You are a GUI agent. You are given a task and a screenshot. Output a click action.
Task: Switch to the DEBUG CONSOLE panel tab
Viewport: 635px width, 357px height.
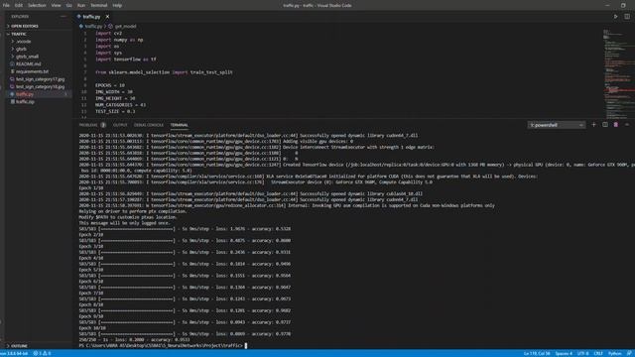click(149, 125)
